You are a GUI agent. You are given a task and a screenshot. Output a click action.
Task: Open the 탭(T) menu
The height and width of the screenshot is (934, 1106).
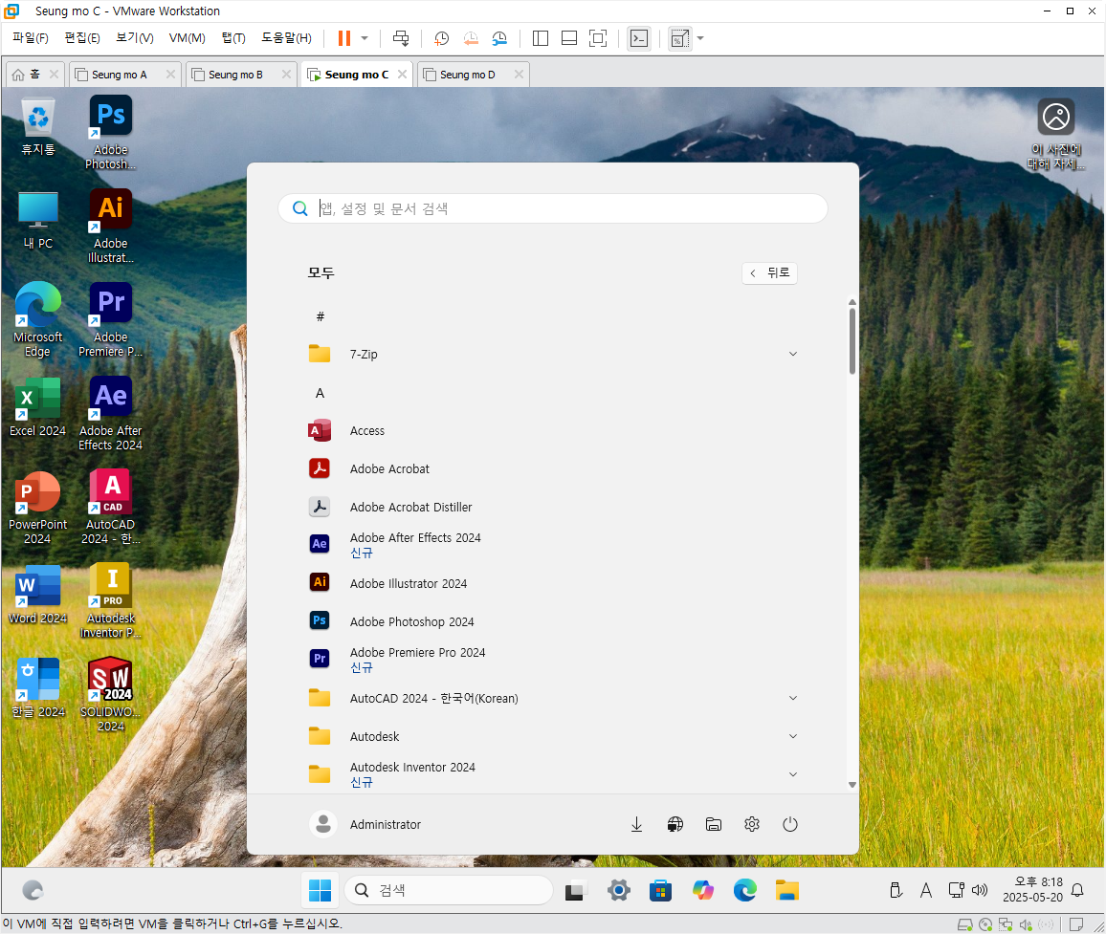(x=233, y=38)
